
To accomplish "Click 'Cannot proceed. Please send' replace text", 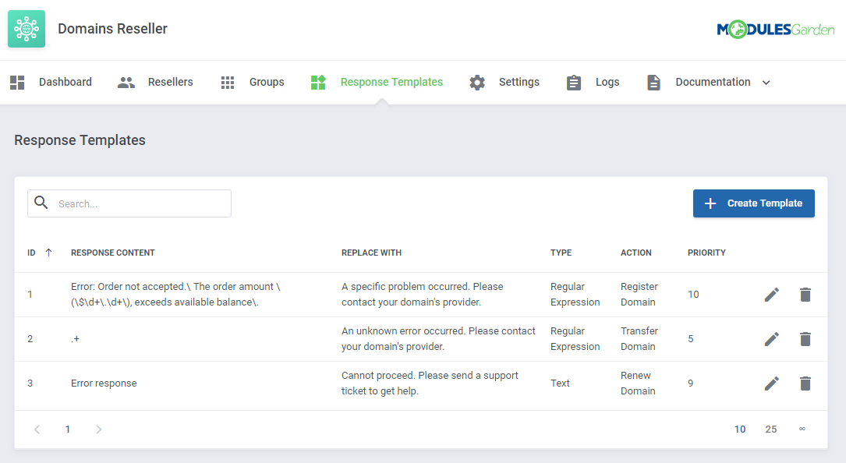I will click(430, 383).
